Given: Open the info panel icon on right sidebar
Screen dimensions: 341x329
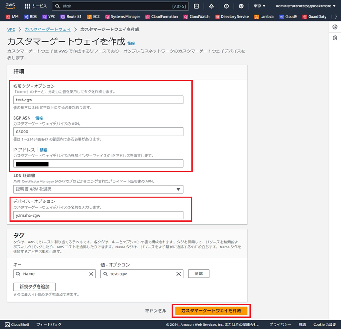Looking at the screenshot, I should [335, 27].
